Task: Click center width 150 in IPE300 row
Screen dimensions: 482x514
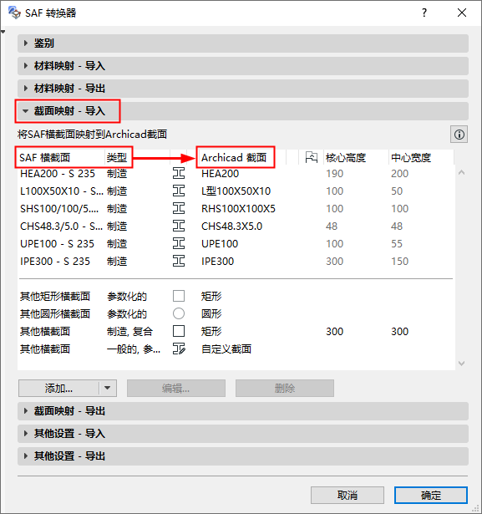Action: point(399,262)
